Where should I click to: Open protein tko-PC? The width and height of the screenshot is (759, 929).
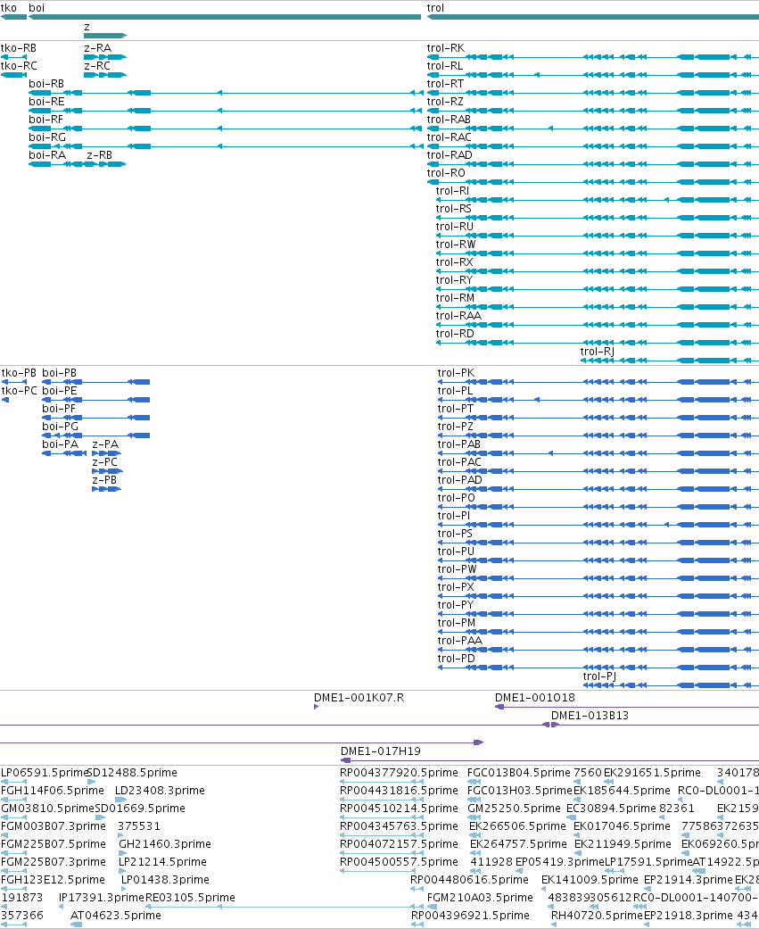click(19, 391)
